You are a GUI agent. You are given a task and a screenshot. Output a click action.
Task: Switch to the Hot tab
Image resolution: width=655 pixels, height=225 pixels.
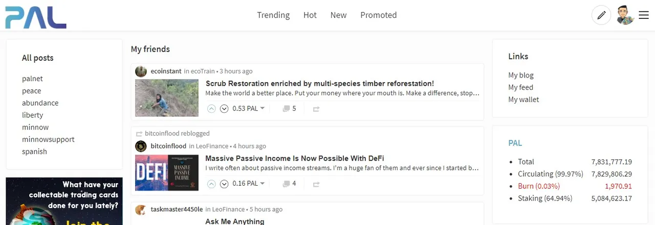pyautogui.click(x=310, y=15)
